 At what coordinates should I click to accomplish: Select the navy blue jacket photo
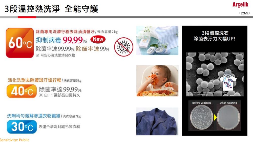tap(157, 121)
